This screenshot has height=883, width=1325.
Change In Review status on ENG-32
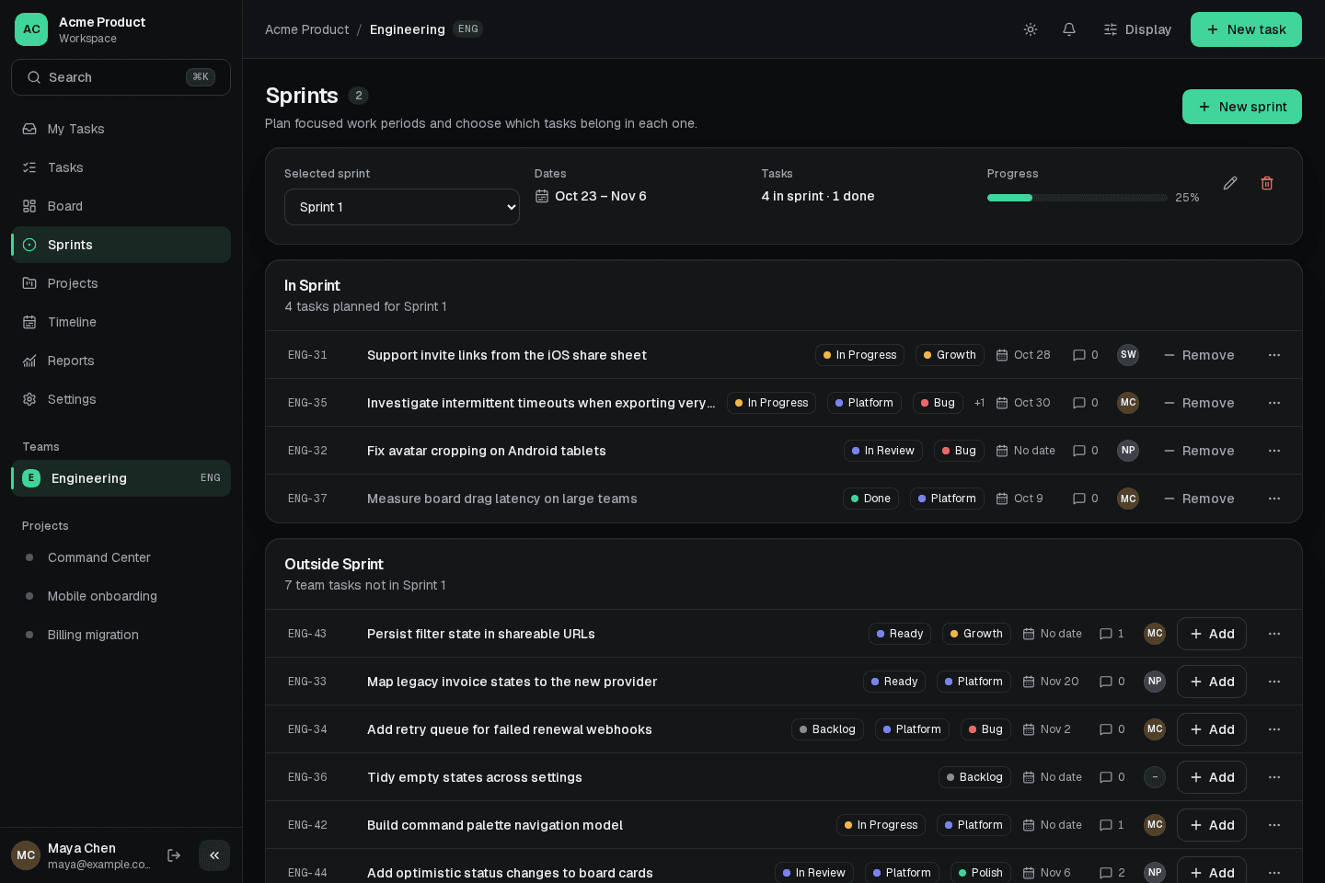point(883,451)
